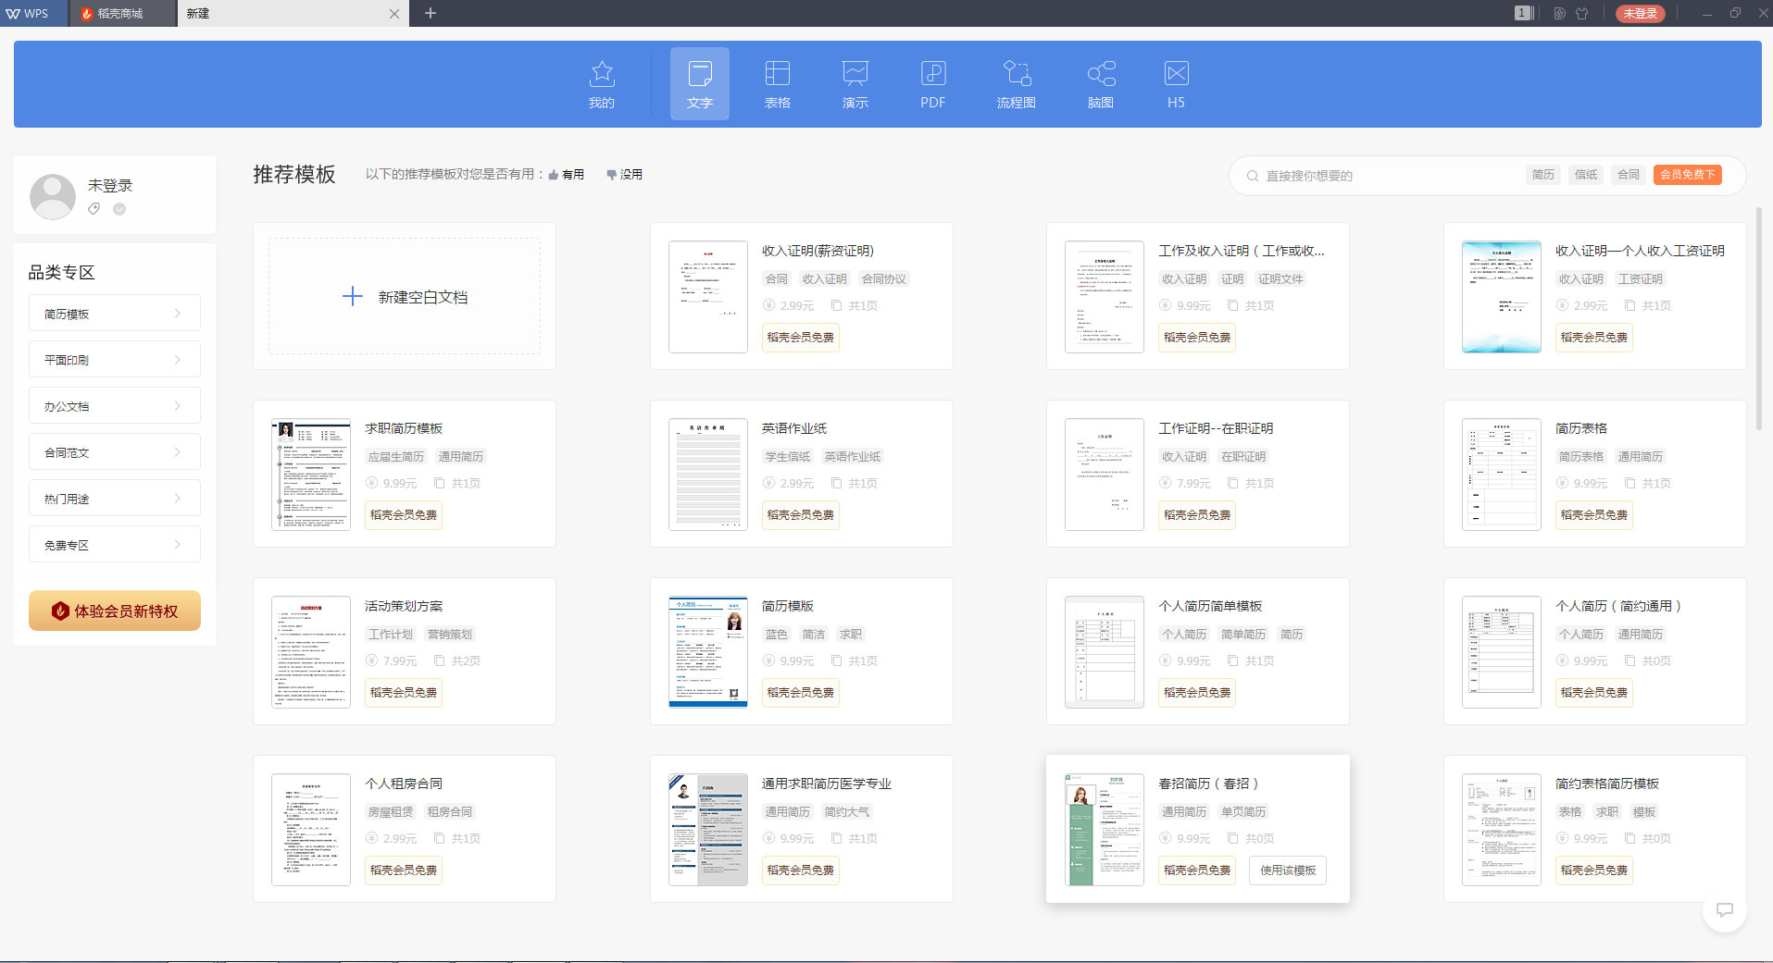This screenshot has height=963, width=1773.
Task: Click the 体验会员新特权 button
Action: coord(115,611)
